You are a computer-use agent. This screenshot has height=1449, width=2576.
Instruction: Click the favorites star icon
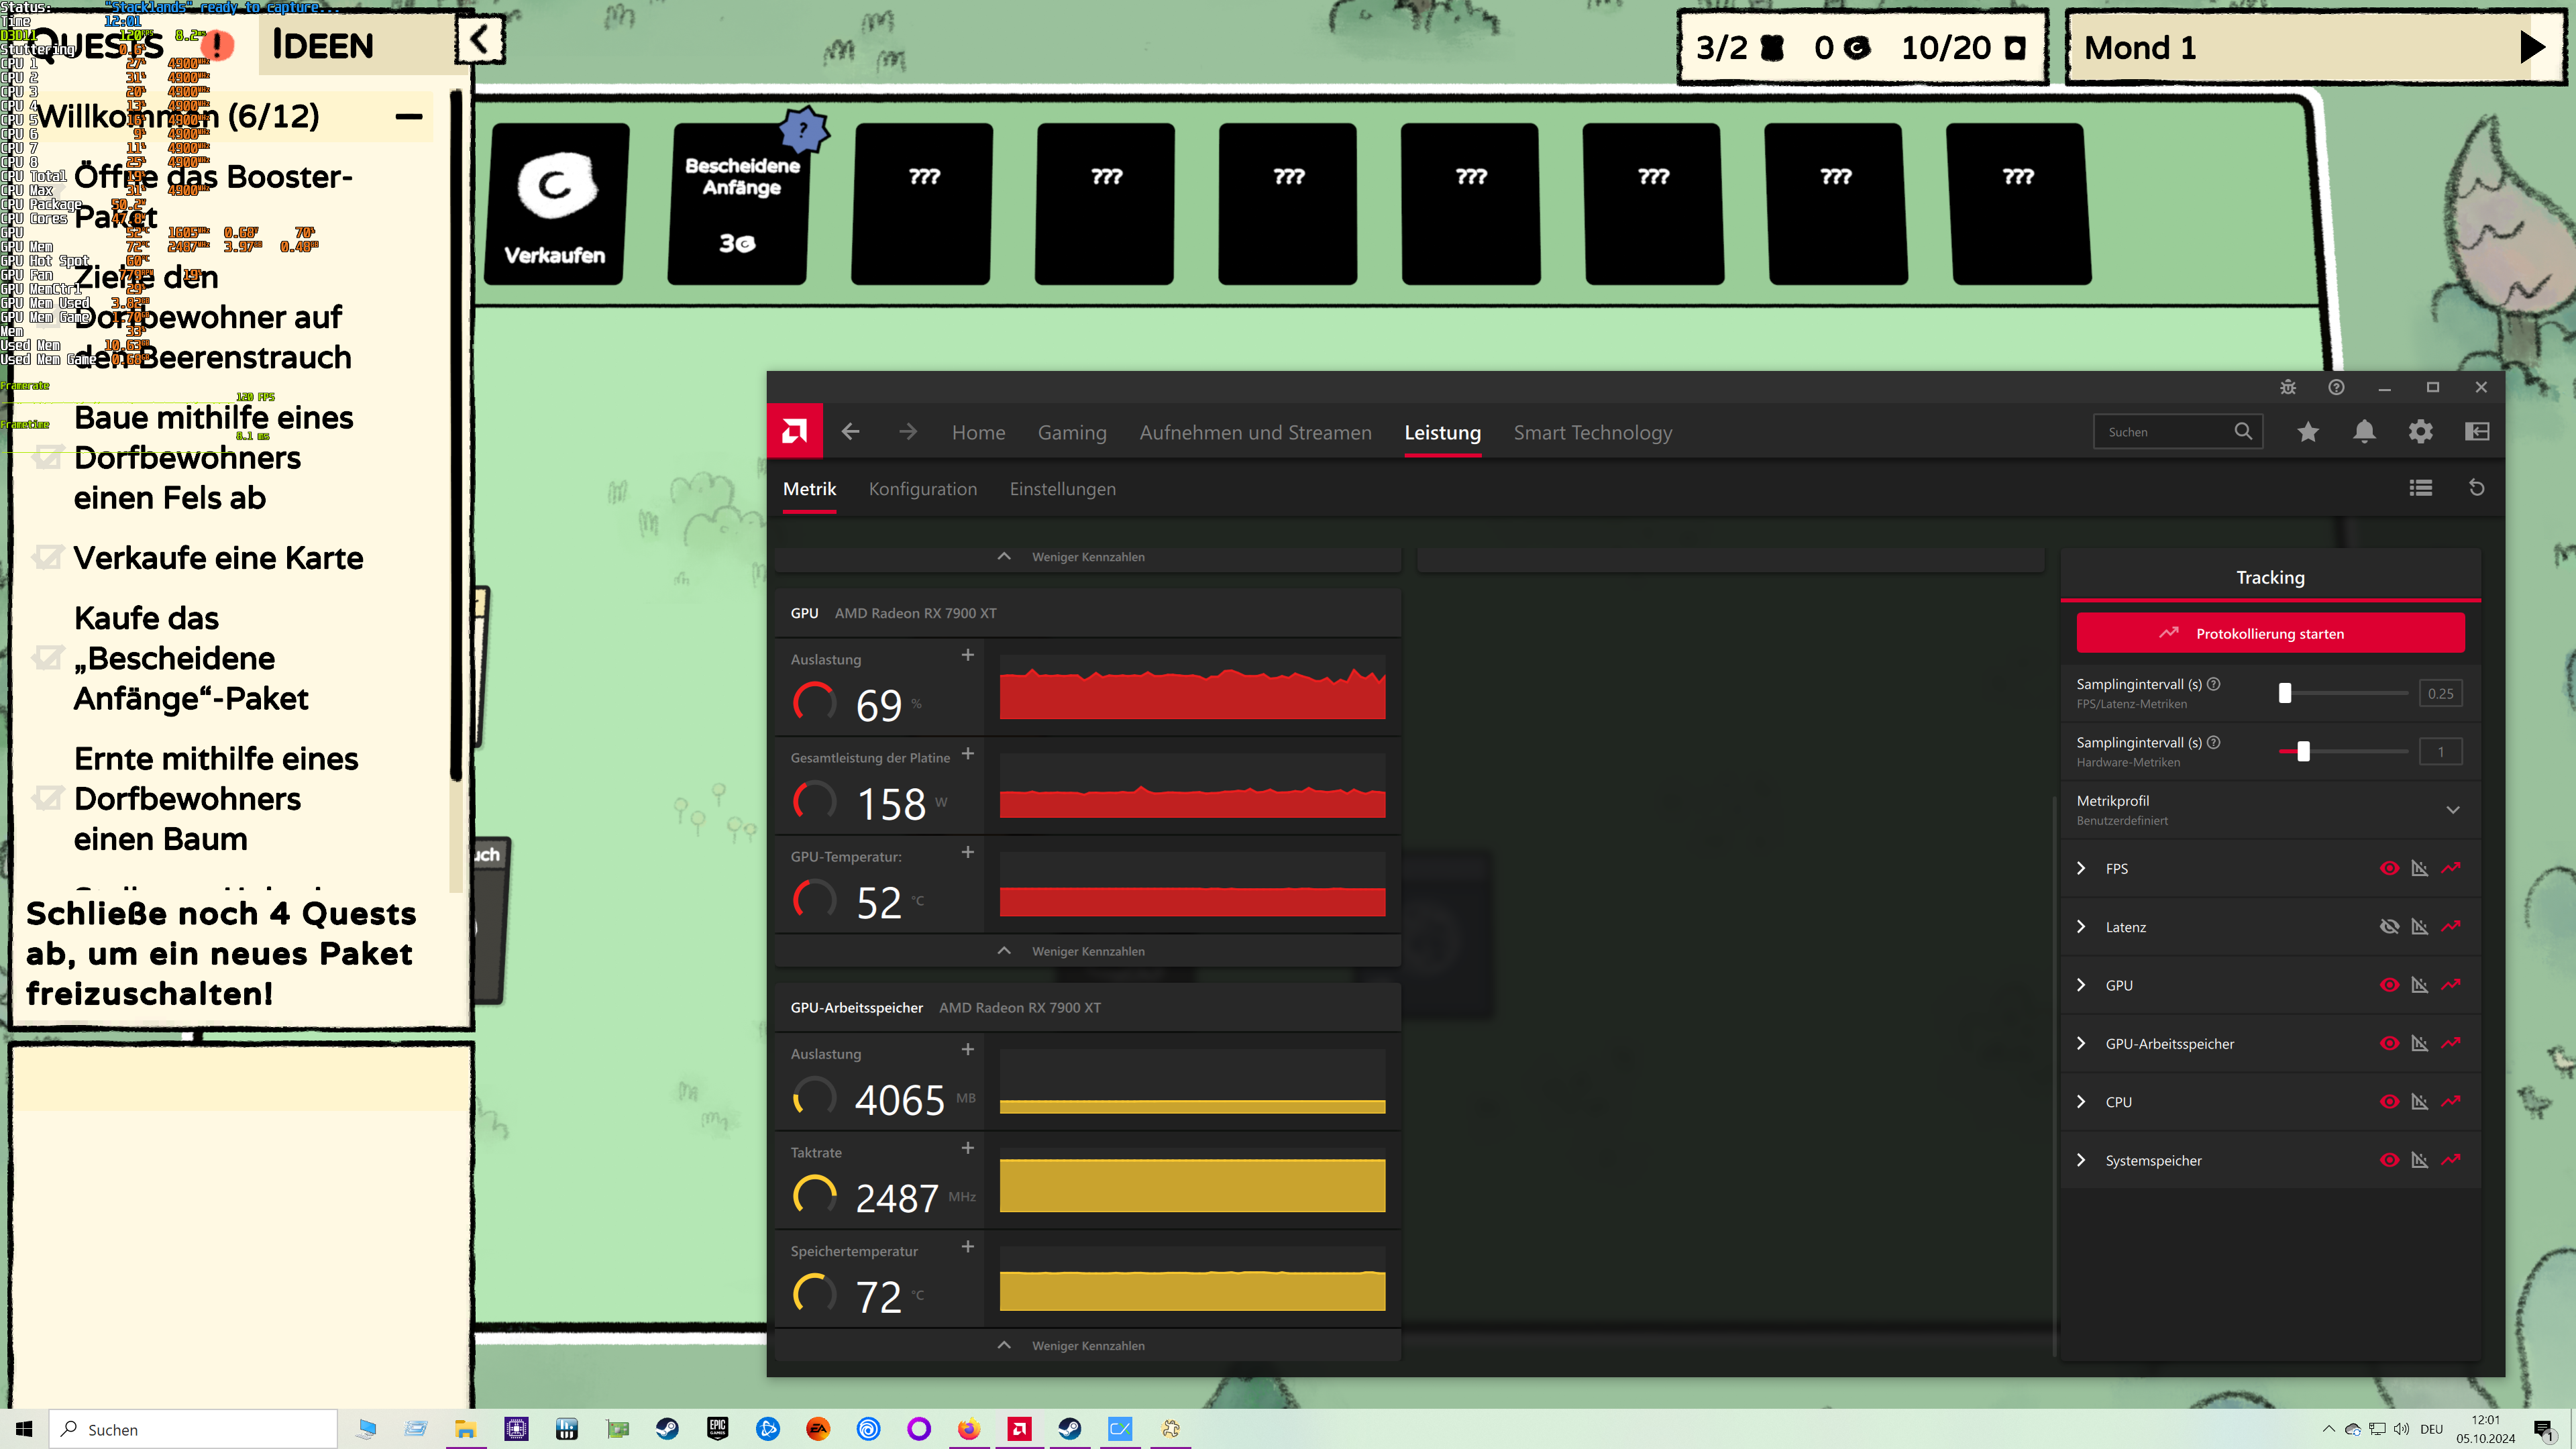point(2308,431)
